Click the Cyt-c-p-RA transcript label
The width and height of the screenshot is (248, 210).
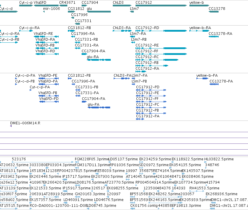pyautogui.click(x=29, y=28)
